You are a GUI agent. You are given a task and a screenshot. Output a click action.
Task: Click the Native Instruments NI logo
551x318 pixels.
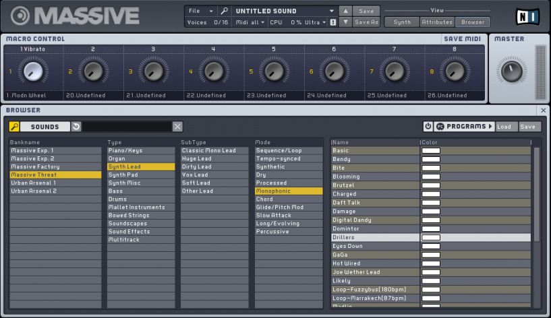(x=527, y=16)
